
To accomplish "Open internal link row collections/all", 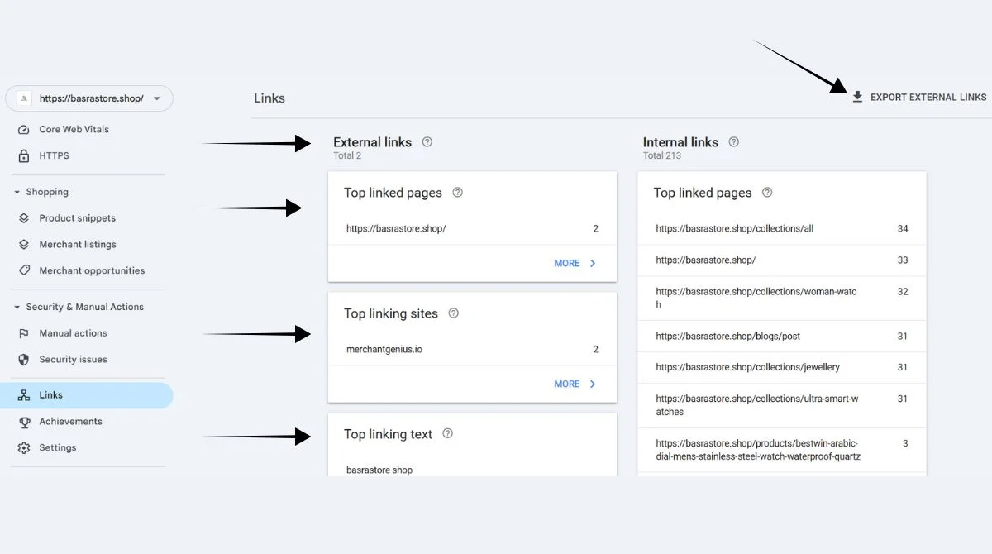I will coord(782,229).
